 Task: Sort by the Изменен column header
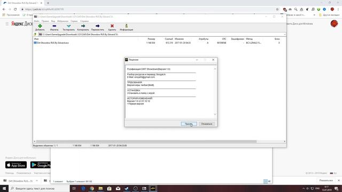(180, 39)
